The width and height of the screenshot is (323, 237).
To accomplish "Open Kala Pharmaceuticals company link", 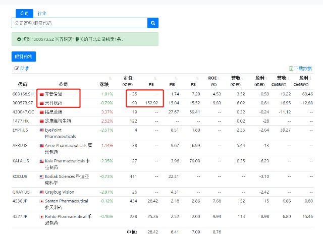I will click(x=67, y=164).
